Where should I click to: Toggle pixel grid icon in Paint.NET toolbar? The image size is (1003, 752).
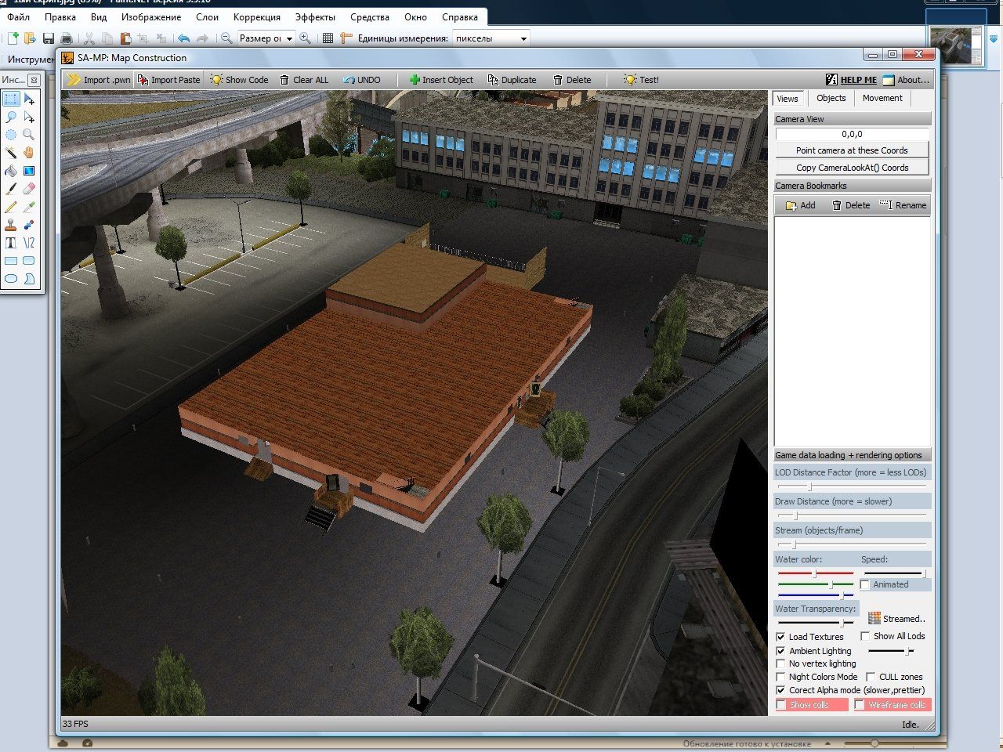point(328,38)
